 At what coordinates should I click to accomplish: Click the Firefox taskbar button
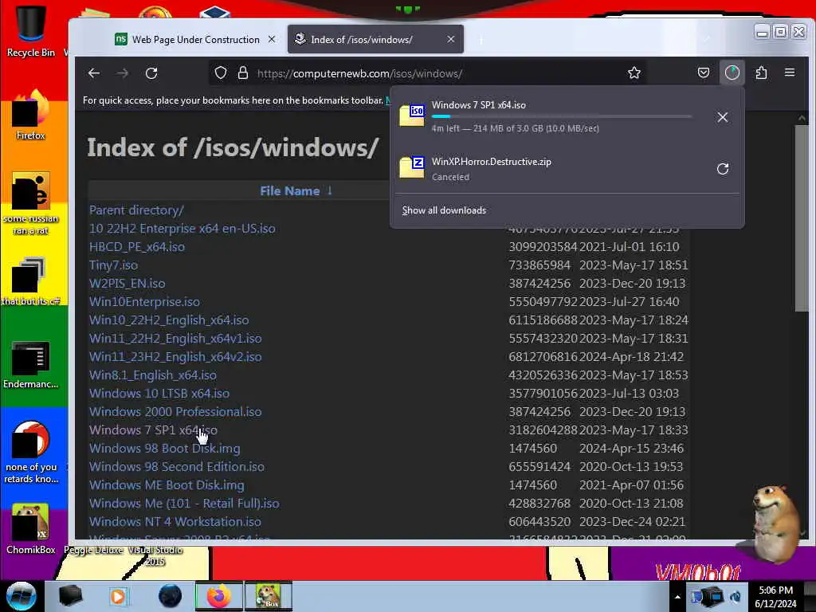point(218,596)
